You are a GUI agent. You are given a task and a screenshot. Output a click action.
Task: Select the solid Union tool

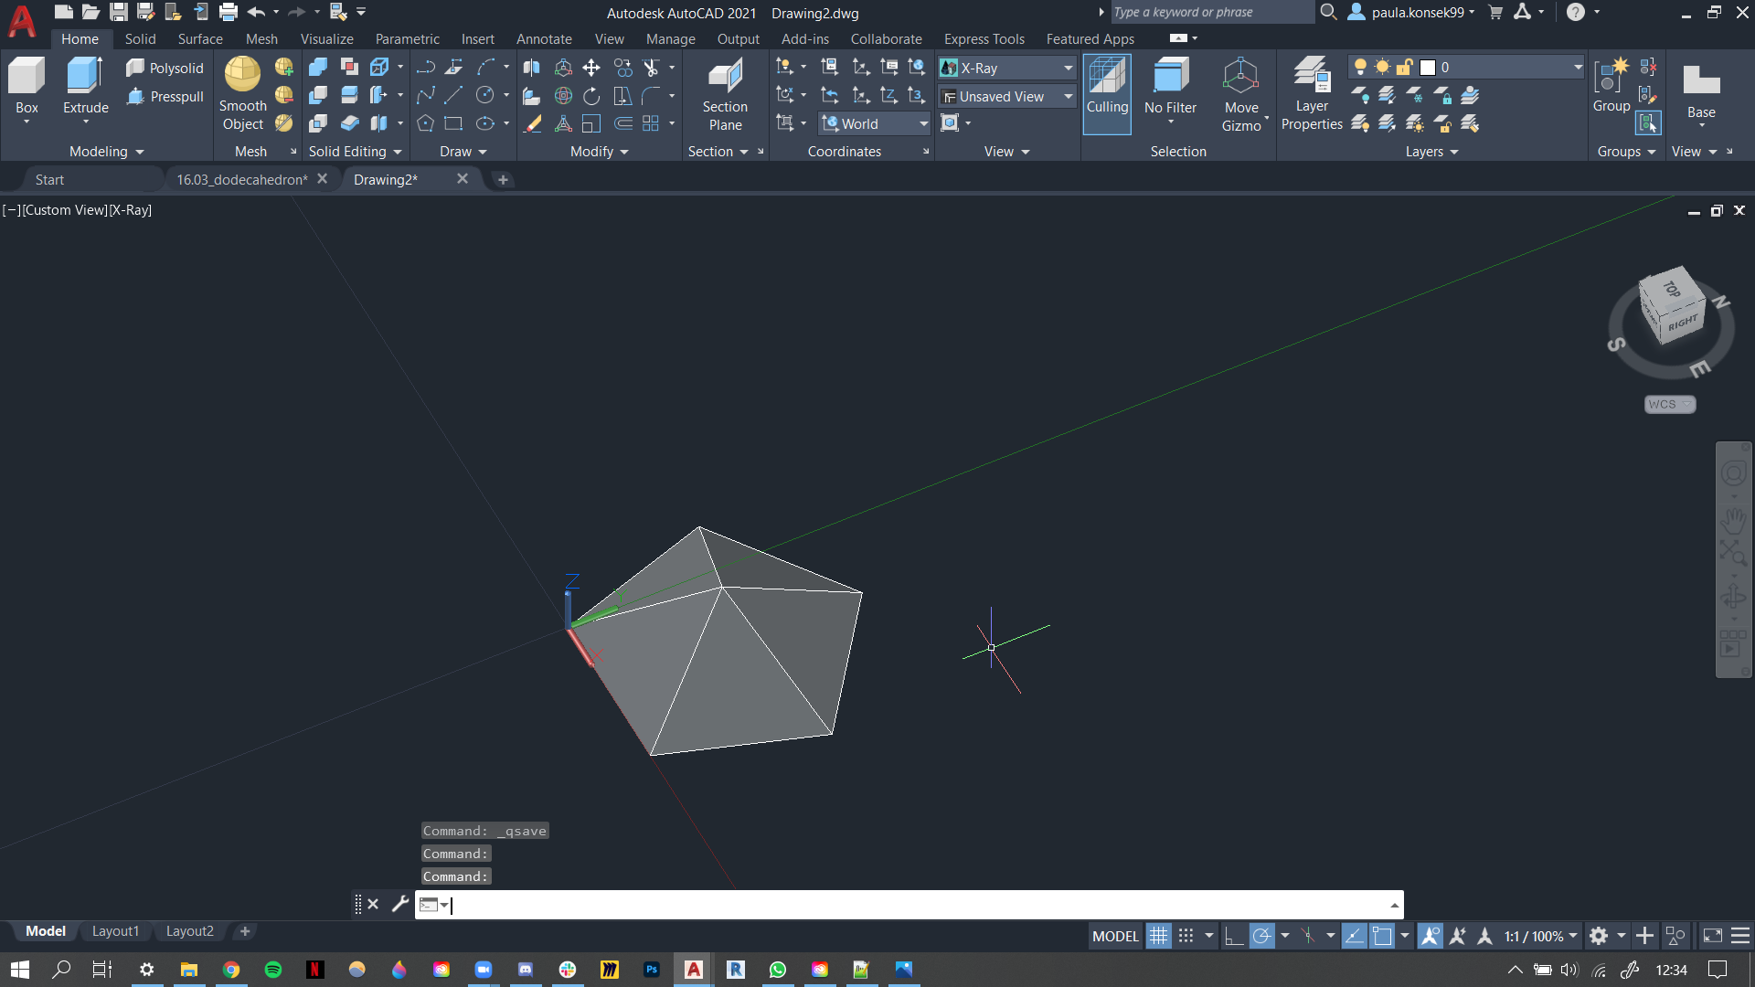point(318,67)
